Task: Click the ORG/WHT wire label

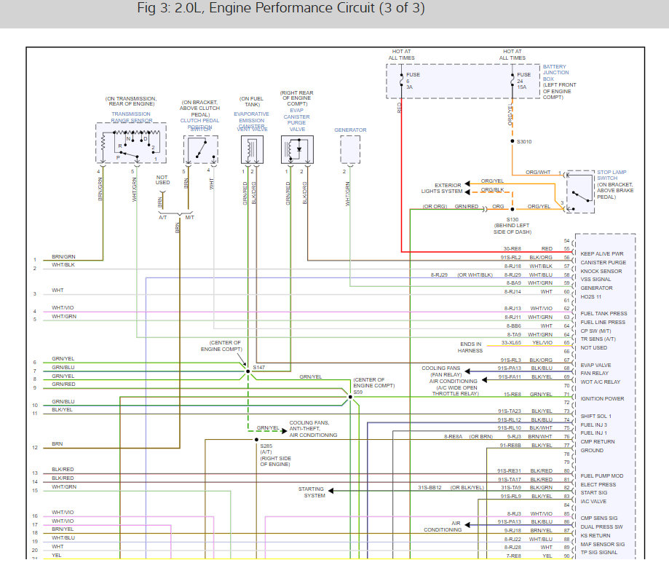Action: [538, 172]
